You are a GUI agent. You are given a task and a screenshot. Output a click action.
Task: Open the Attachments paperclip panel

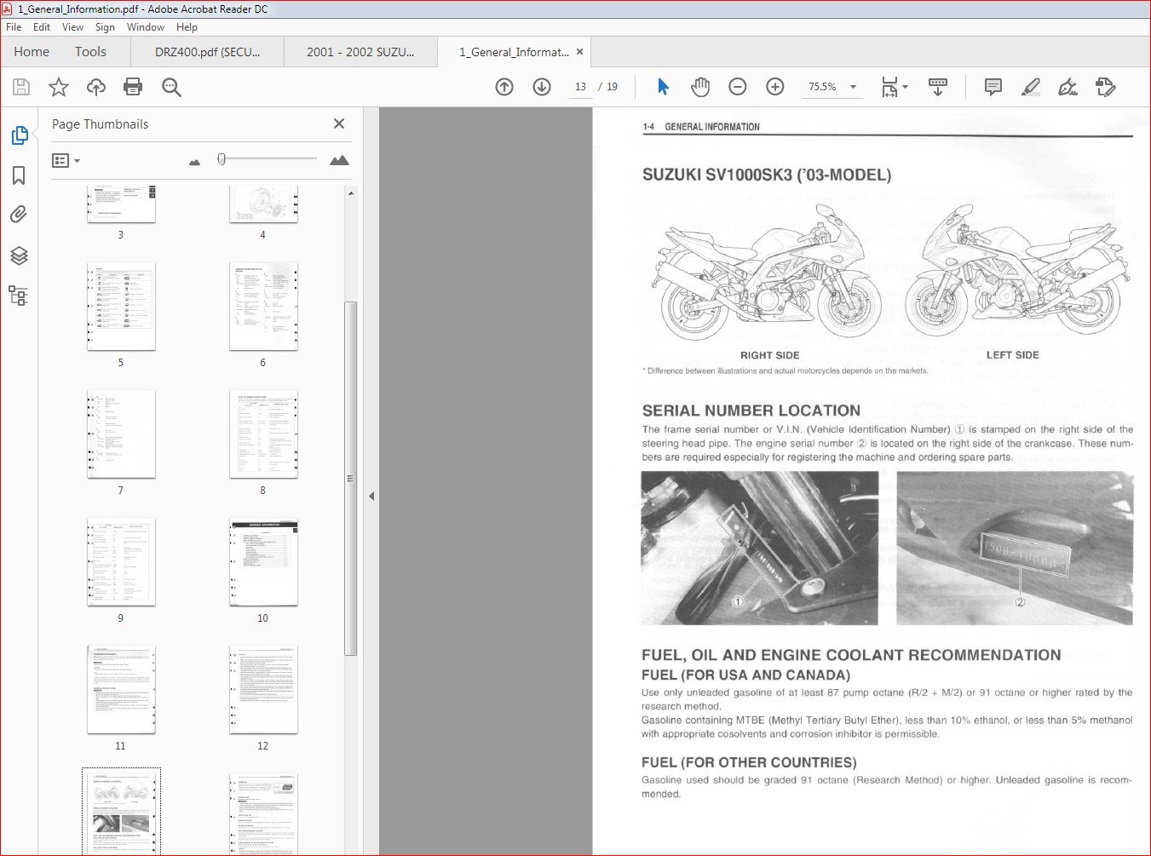click(x=19, y=215)
